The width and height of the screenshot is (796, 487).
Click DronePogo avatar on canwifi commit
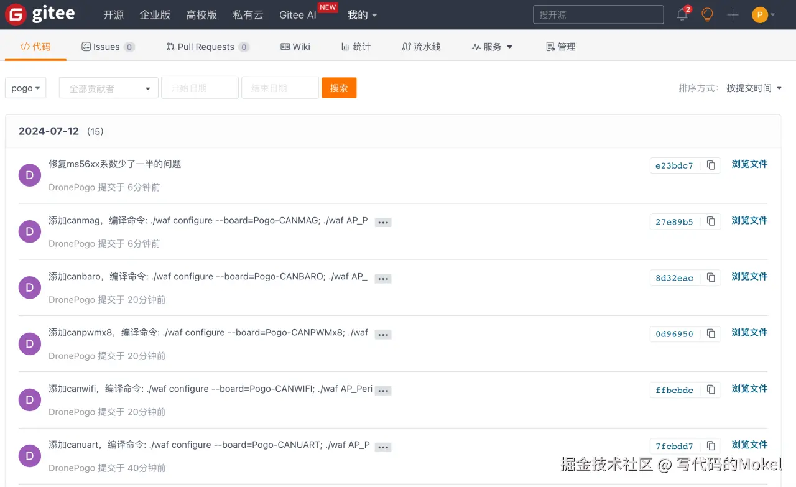click(30, 400)
